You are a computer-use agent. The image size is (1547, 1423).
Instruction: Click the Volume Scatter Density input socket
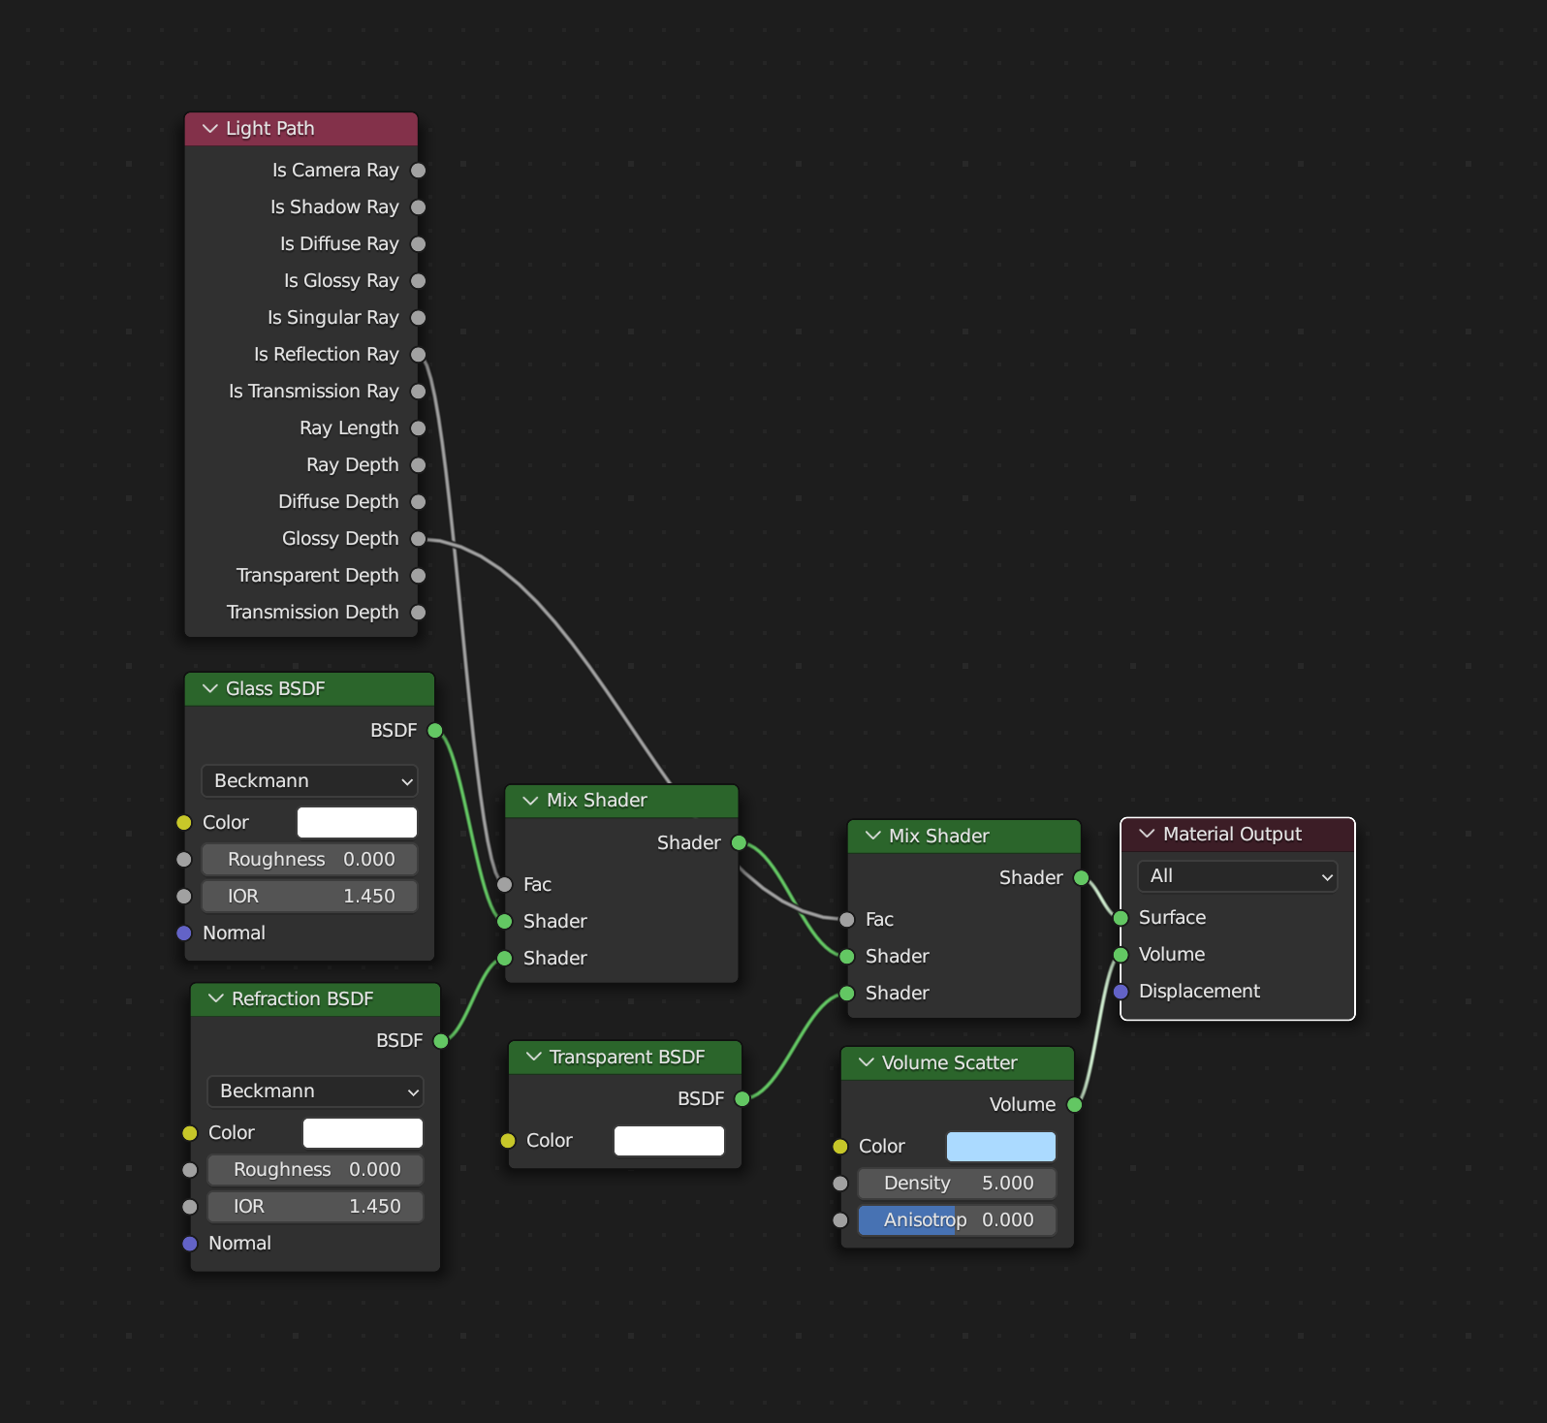click(840, 1184)
